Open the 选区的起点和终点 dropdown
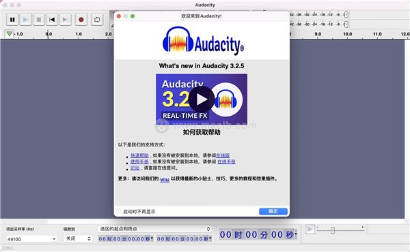410x252 pixels. pos(154,229)
